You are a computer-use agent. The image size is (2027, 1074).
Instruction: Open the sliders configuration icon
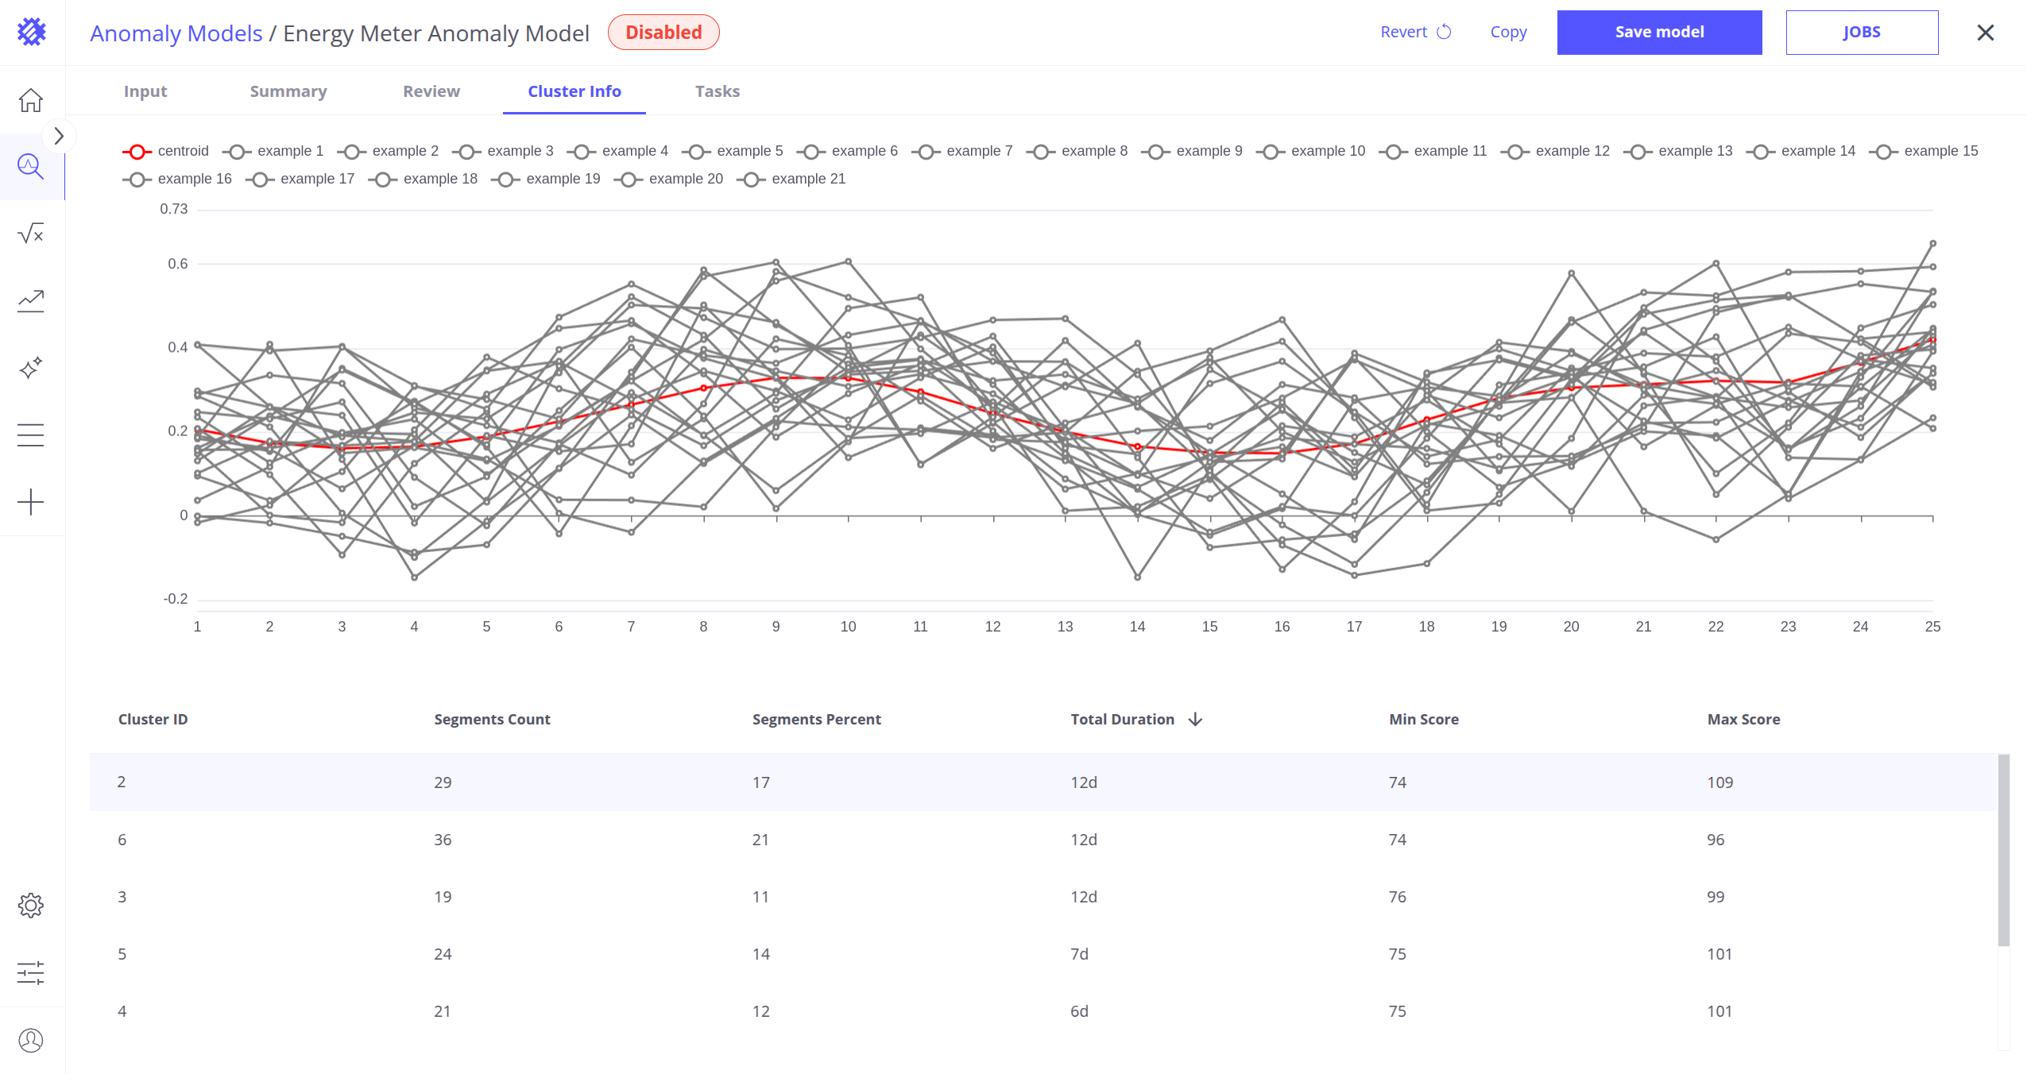[x=31, y=973]
